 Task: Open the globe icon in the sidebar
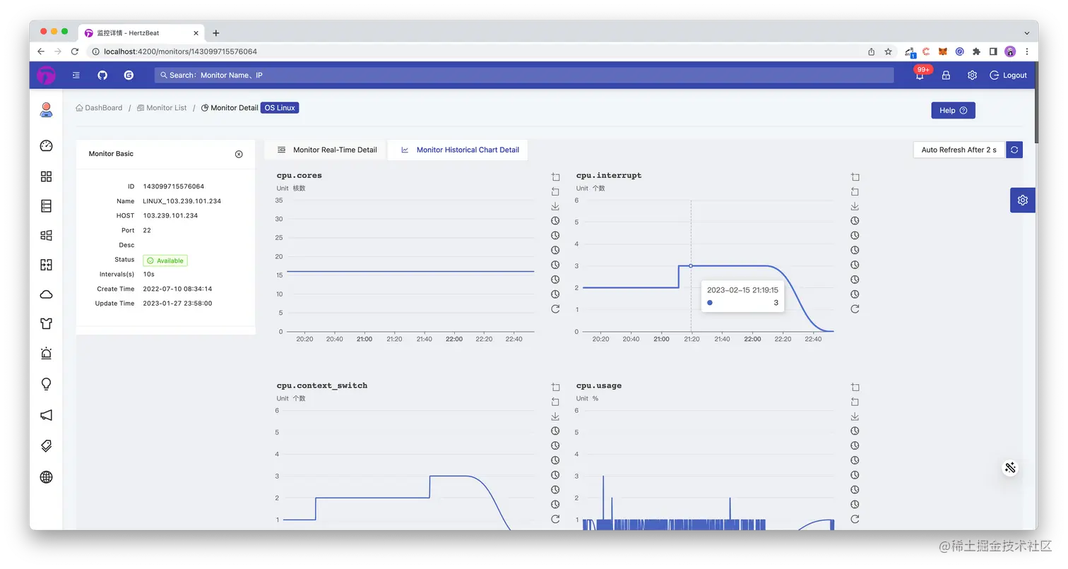point(46,477)
